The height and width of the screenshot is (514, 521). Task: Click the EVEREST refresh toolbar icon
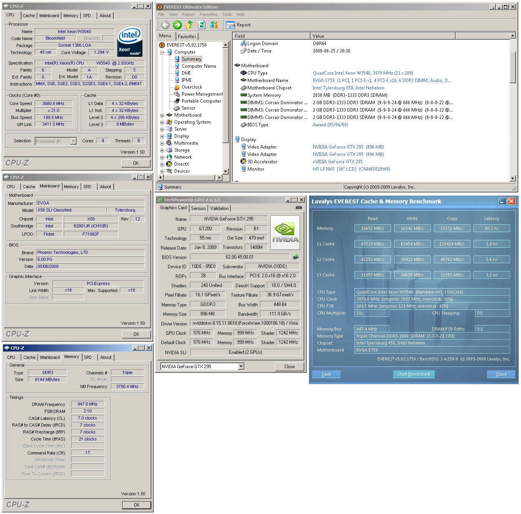[x=202, y=25]
